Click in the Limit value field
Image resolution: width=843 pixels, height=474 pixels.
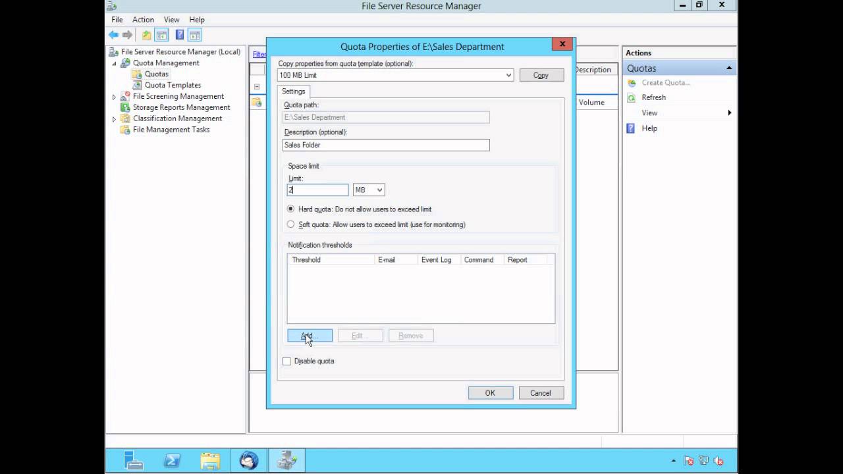coord(317,190)
